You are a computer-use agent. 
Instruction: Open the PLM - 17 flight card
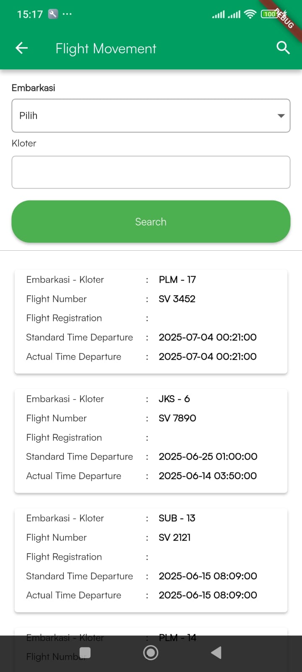tap(151, 321)
